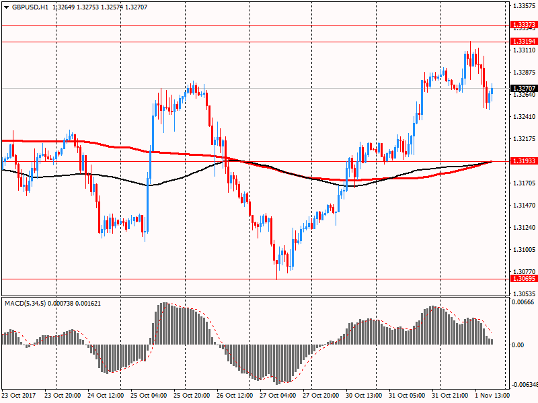The width and height of the screenshot is (538, 403).
Task: Select the 1.33194 red price level label
Action: pos(524,42)
